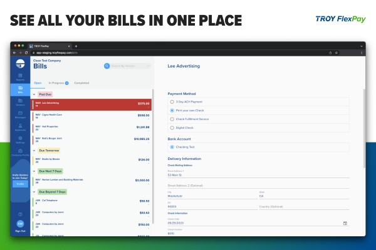
Task: Click the In Progress count badge
Action: coord(66,83)
